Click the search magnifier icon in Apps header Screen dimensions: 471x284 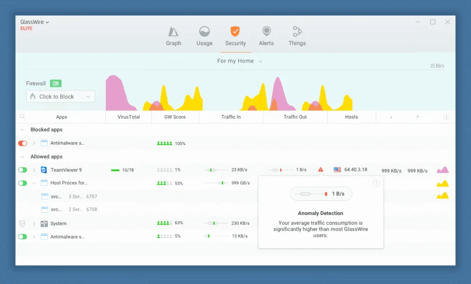(x=22, y=117)
